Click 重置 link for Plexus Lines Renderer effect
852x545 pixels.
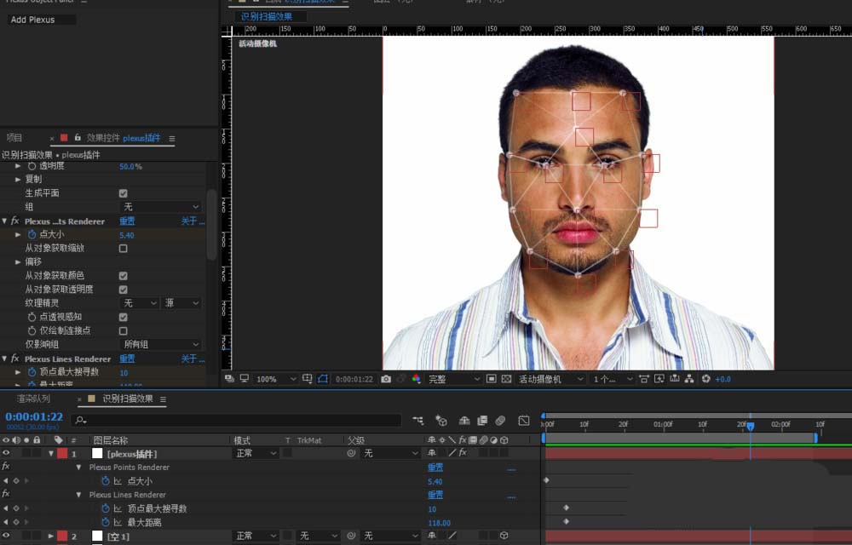tap(126, 359)
